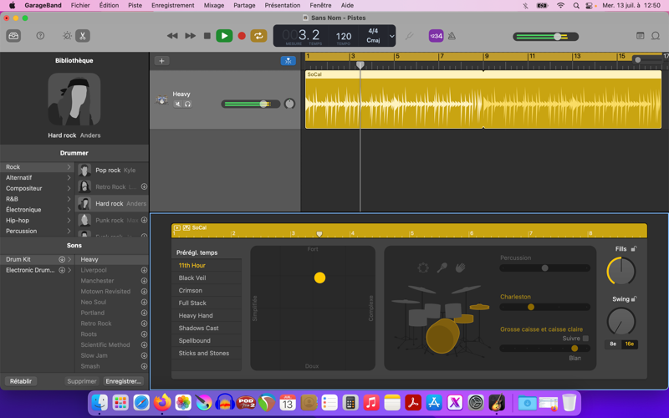
Task: Expand the Rock drummer genre
Action: (x=69, y=166)
